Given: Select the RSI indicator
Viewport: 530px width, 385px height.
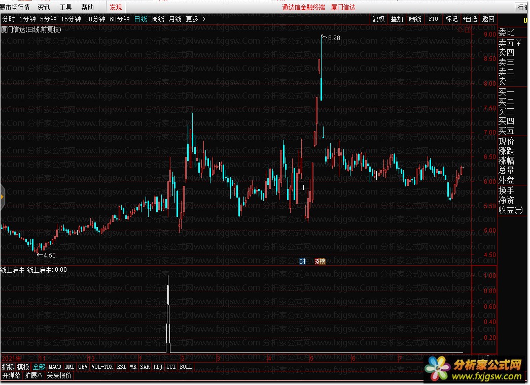Looking at the screenshot, I should coord(121,367).
